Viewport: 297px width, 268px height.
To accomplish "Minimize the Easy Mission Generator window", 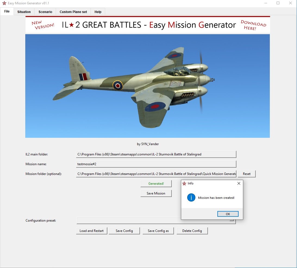I will (x=265, y=3).
